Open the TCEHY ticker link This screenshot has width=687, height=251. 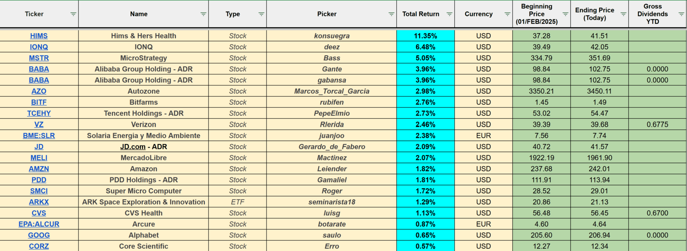tap(39, 114)
